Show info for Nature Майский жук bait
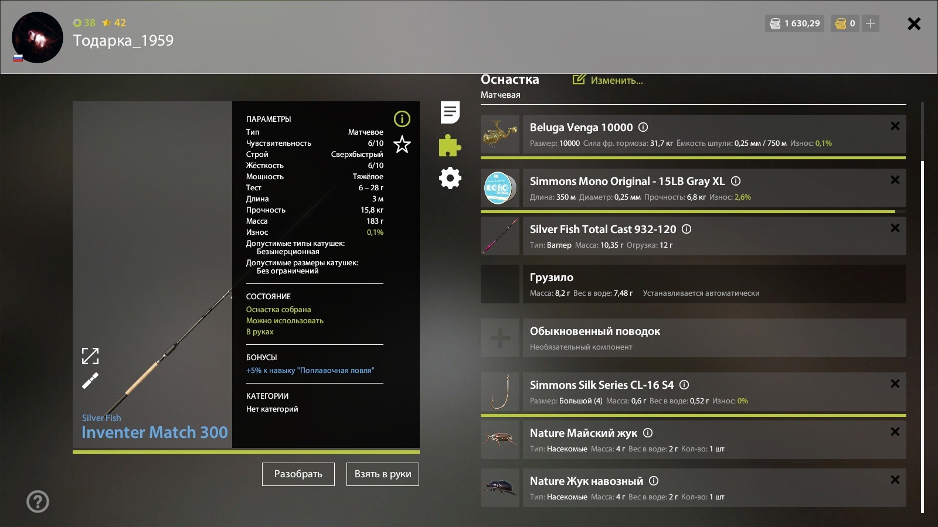Screen dimensions: 938x527 pos(648,433)
